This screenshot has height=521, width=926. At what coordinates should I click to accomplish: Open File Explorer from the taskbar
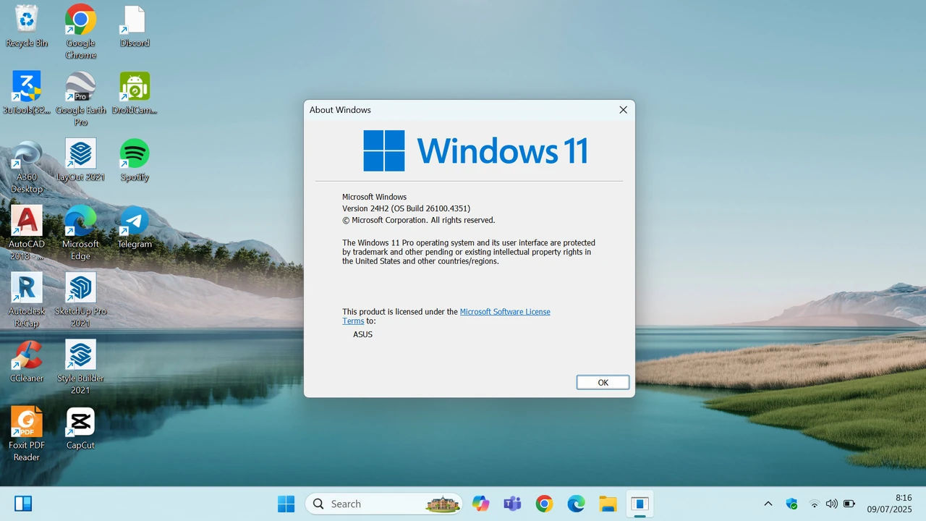point(608,504)
